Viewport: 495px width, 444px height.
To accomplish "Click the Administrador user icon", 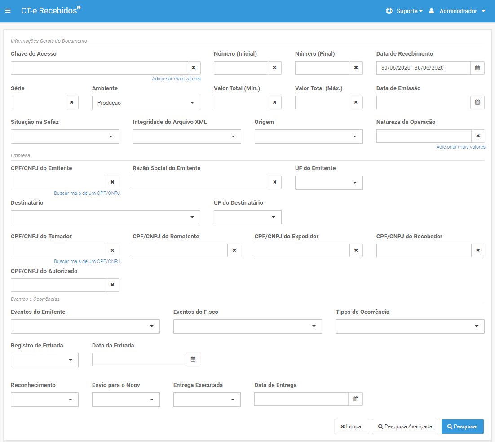I will [431, 11].
